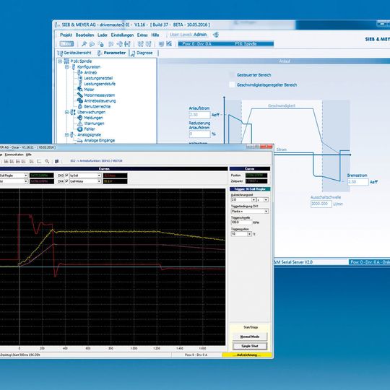
Task: Click the Bremsstrom input field
Action: pyautogui.click(x=358, y=182)
